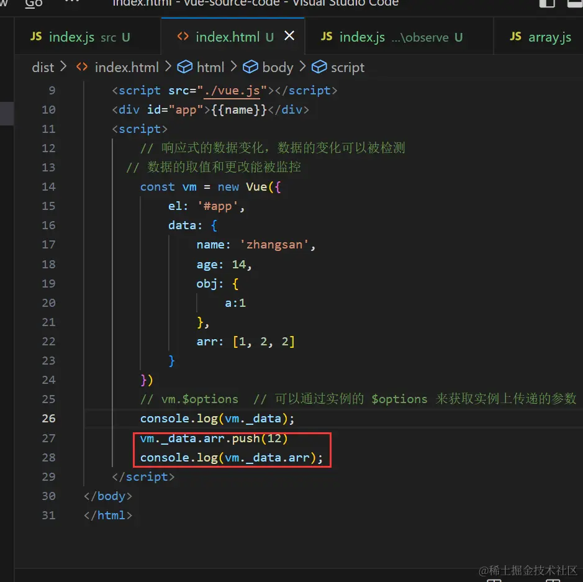Viewport: 583px width, 582px height.
Task: Click JS icon on observe index.js tab
Action: coord(327,36)
